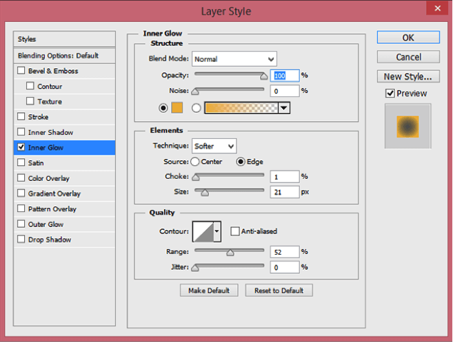Click the Opacity slider handle
The width and height of the screenshot is (453, 342).
pyautogui.click(x=263, y=76)
